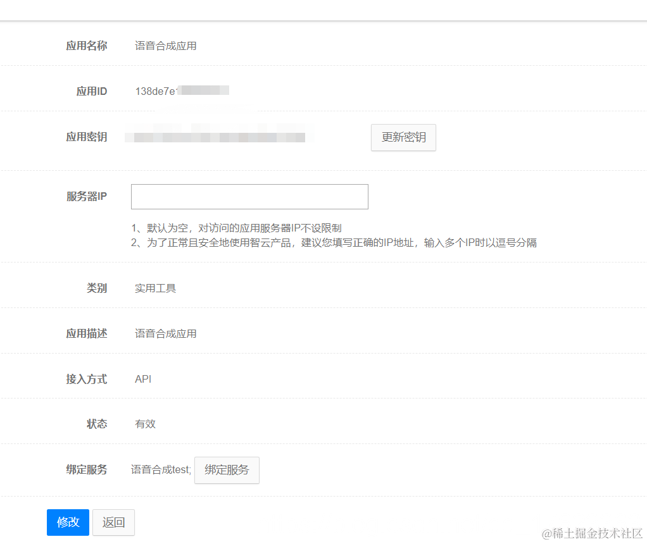
Task: Click the 有效 status value
Action: point(144,424)
